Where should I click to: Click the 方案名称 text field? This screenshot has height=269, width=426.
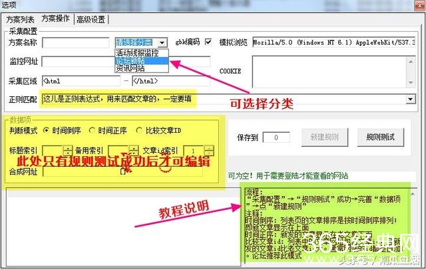click(76, 43)
